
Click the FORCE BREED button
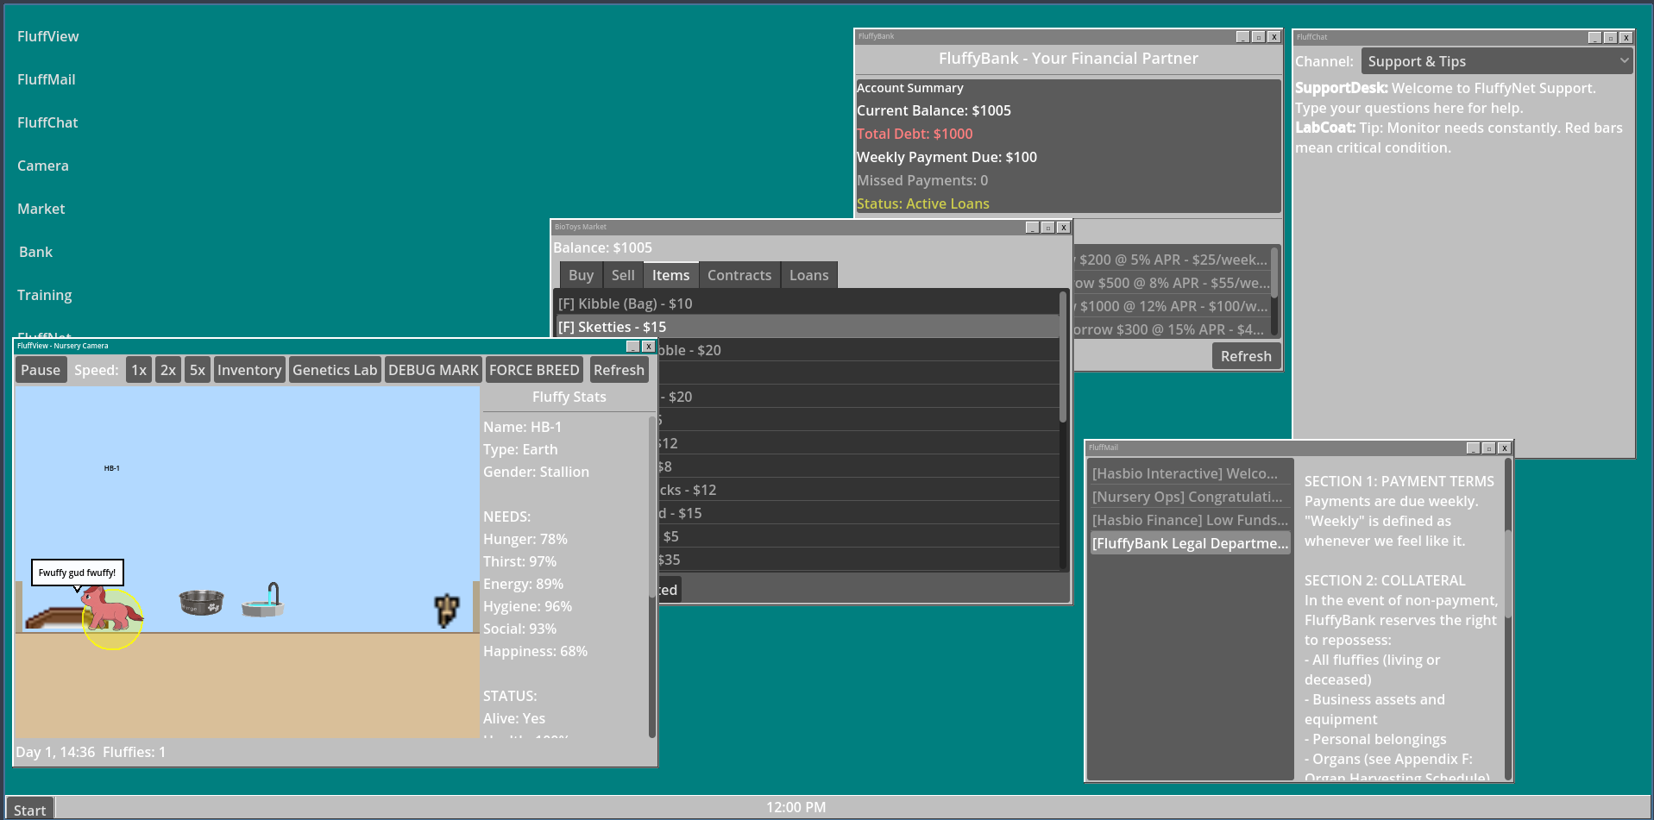[534, 370]
